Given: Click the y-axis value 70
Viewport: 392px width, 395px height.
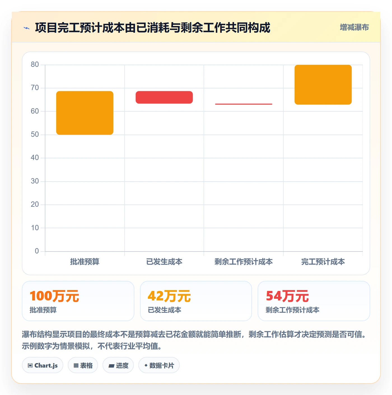Looking at the screenshot, I should point(35,88).
